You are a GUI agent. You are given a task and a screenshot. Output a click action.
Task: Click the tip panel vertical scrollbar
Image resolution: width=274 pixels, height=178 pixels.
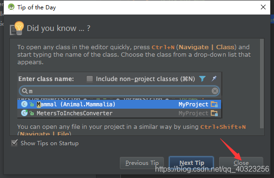pyautogui.click(x=262, y=83)
